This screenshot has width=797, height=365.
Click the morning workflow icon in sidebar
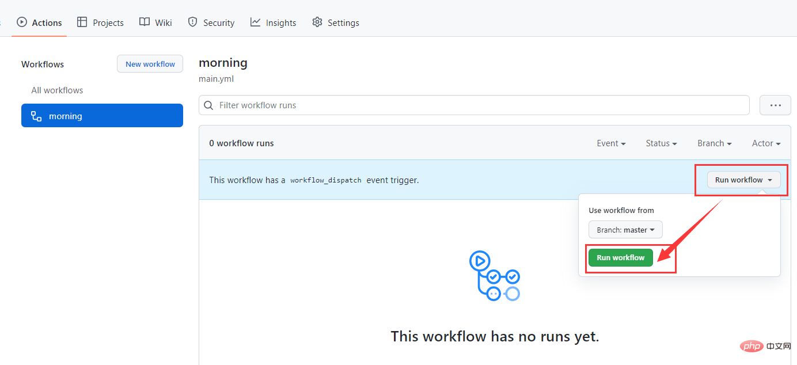(x=36, y=116)
